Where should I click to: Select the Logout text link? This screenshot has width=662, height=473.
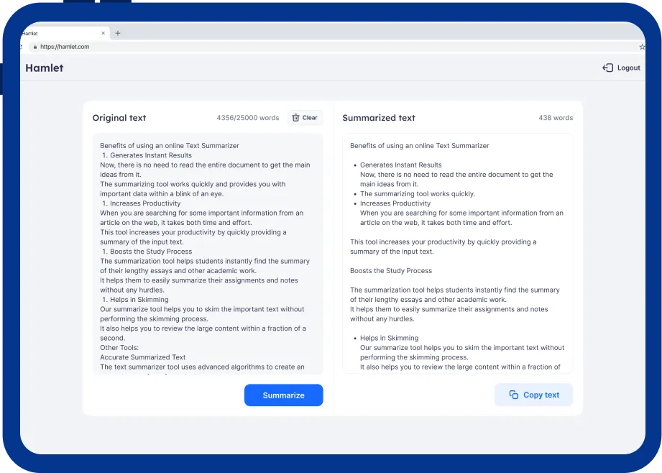tap(628, 68)
